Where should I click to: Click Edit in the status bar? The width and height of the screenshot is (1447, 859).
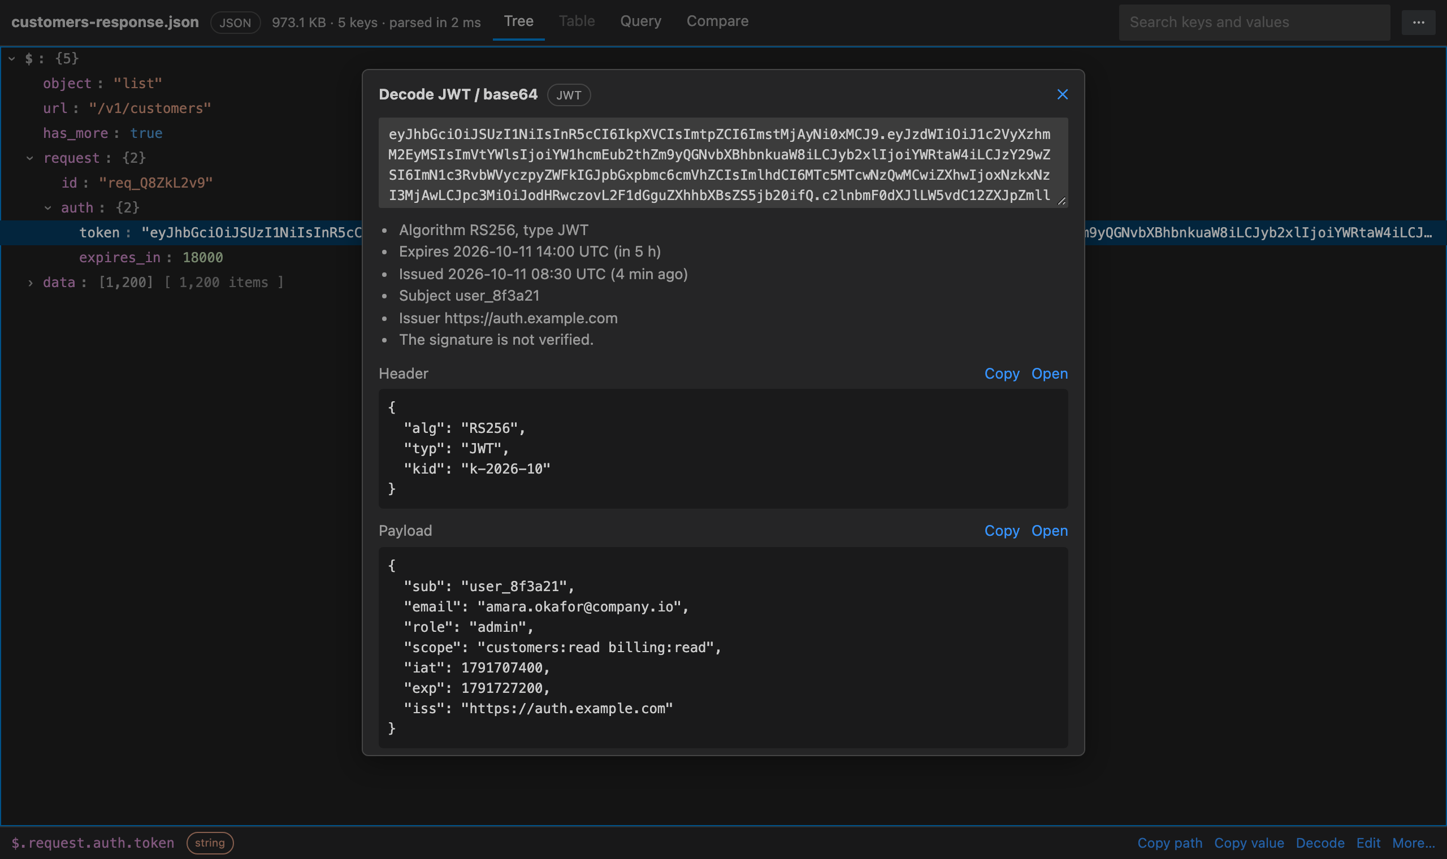pyautogui.click(x=1368, y=843)
